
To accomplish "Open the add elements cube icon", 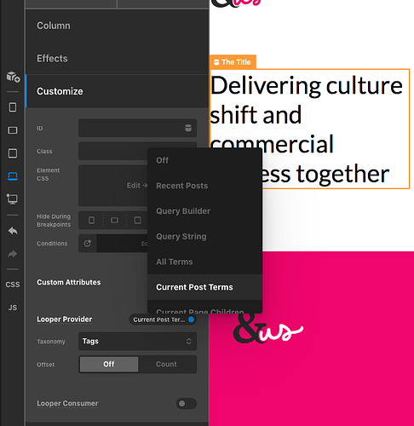I will [13, 77].
